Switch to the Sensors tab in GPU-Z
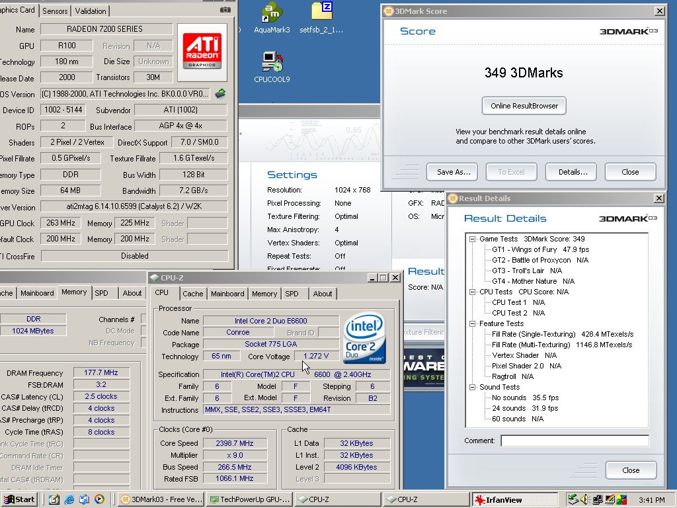This screenshot has height=508, width=677. 55,11
